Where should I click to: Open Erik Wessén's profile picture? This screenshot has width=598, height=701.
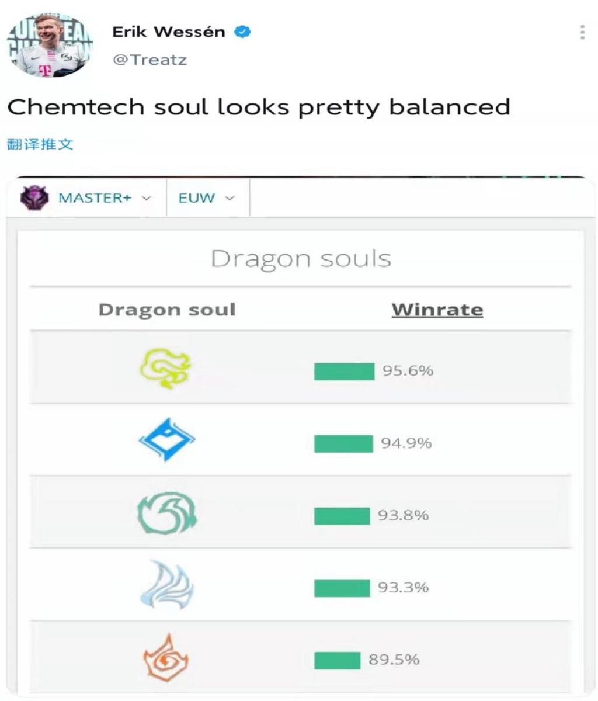point(50,46)
